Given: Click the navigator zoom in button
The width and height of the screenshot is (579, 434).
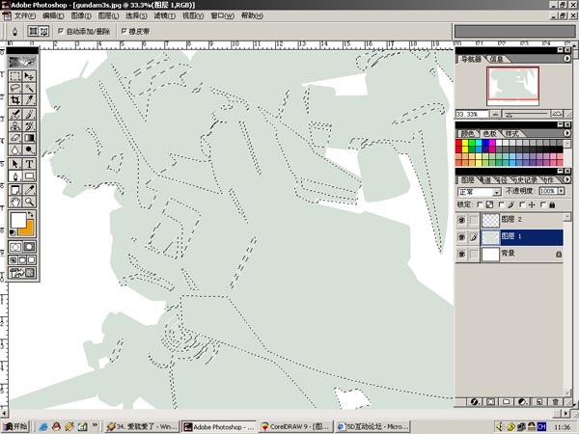Looking at the screenshot, I should (557, 114).
